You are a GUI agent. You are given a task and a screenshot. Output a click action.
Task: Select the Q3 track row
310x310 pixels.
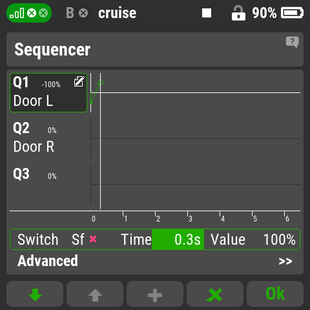(x=48, y=184)
